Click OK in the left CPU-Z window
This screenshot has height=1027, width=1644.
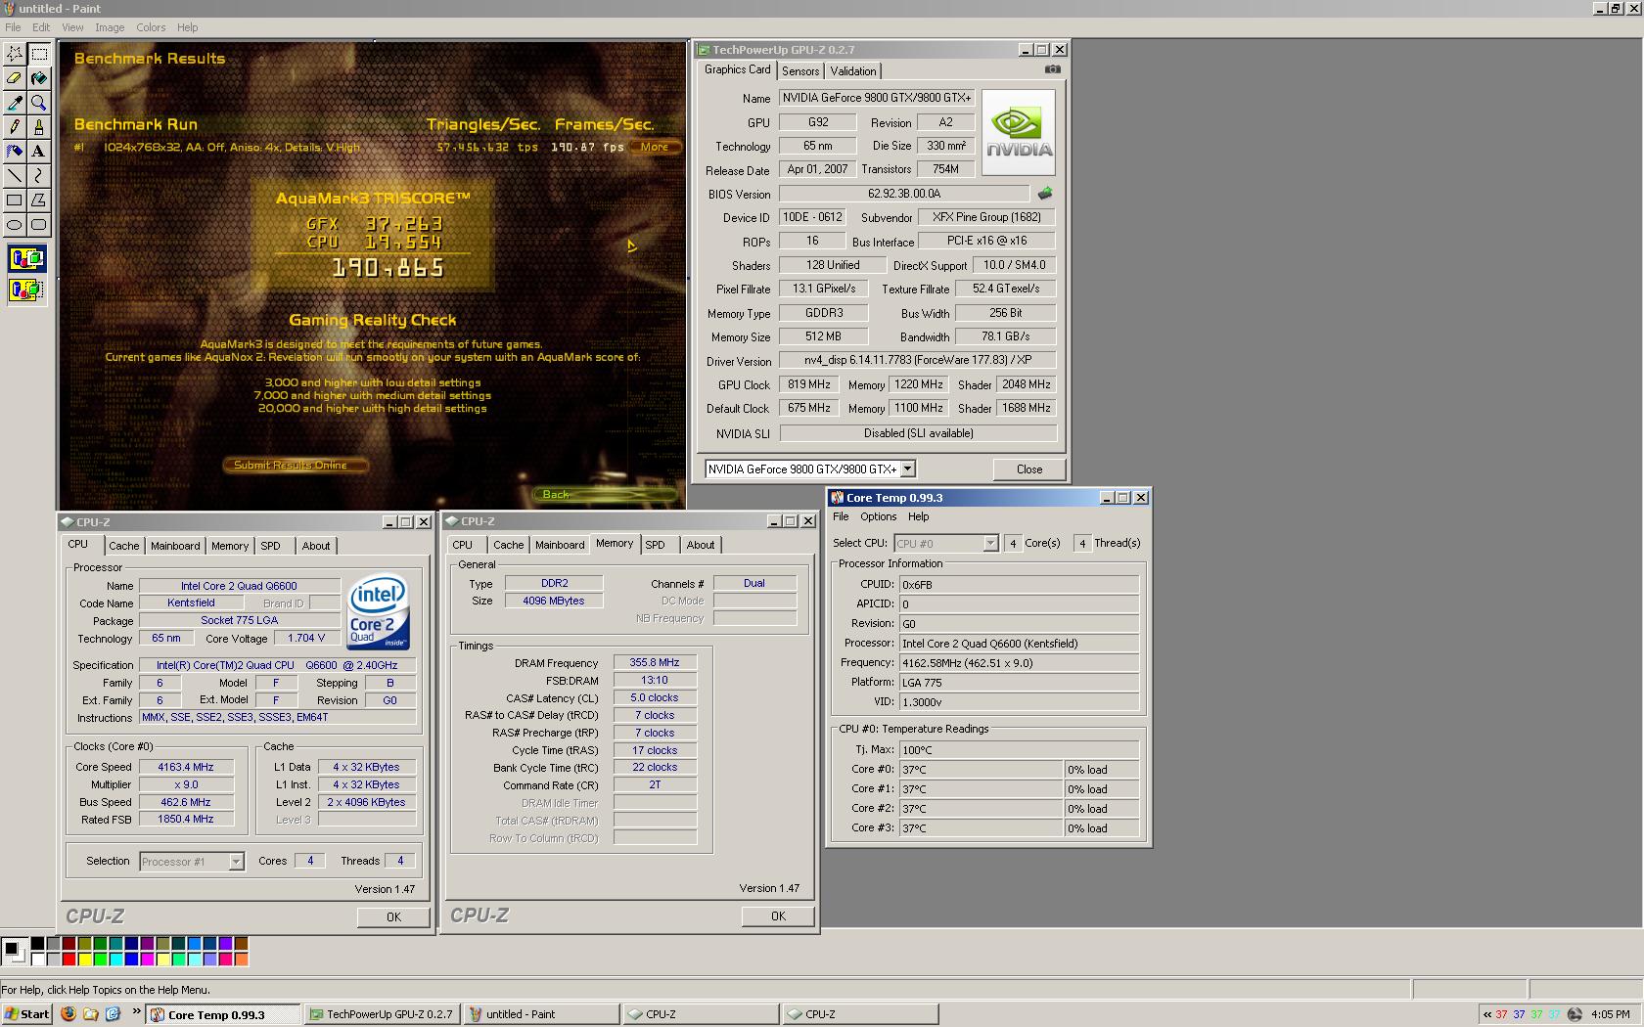393,916
